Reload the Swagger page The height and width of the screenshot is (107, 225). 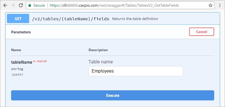click(21, 6)
